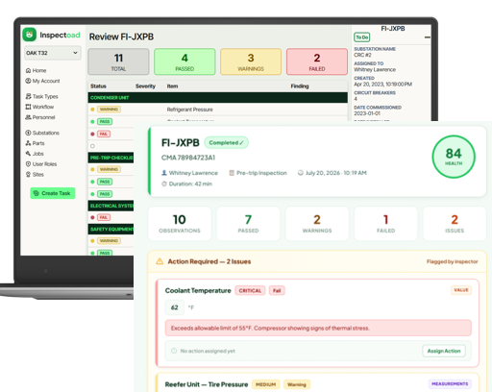Collapse the Electrical System section header

[111, 206]
